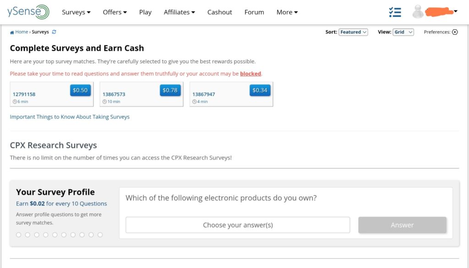Open the checklist icon in header
This screenshot has height=268, width=469.
[395, 12]
